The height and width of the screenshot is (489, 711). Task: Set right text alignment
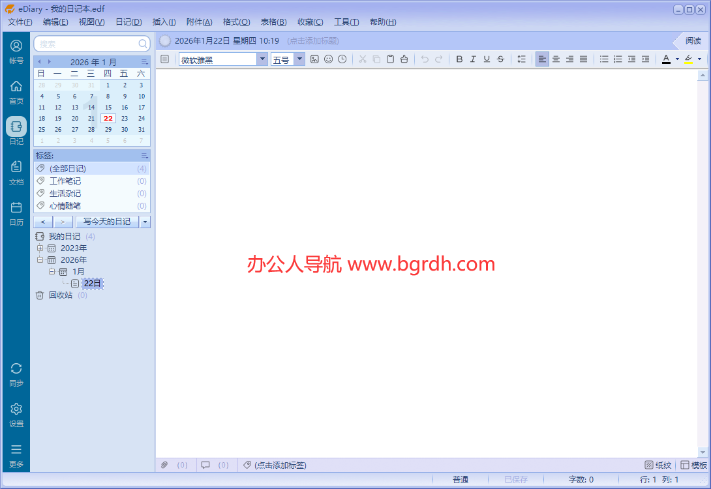pyautogui.click(x=569, y=59)
